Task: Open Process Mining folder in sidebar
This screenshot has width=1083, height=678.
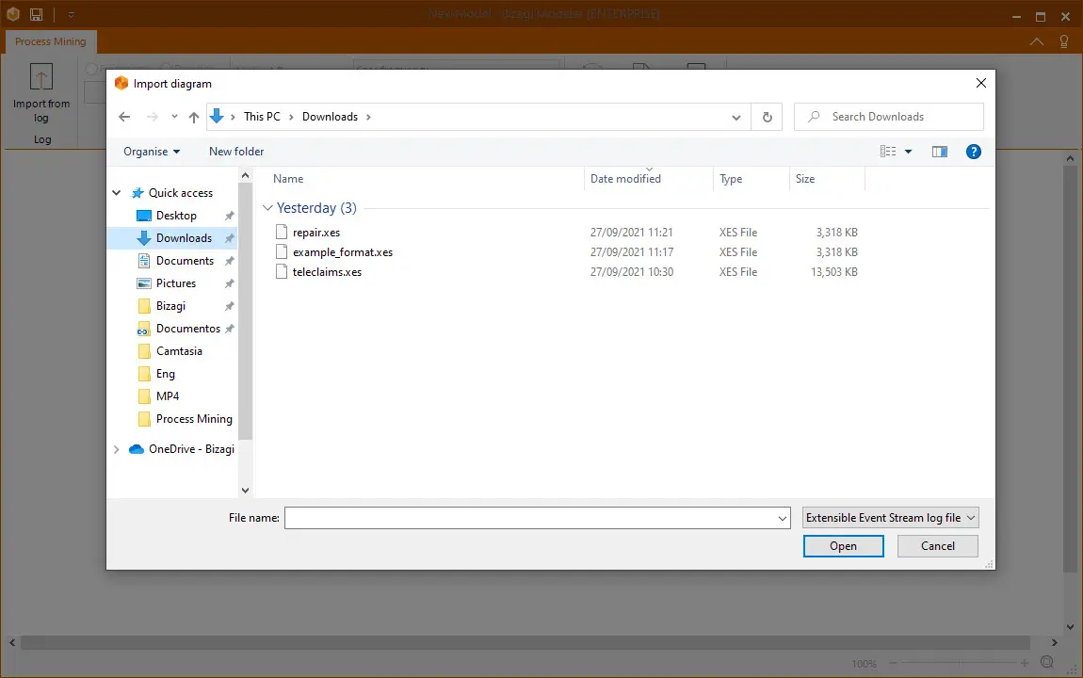Action: (x=194, y=419)
